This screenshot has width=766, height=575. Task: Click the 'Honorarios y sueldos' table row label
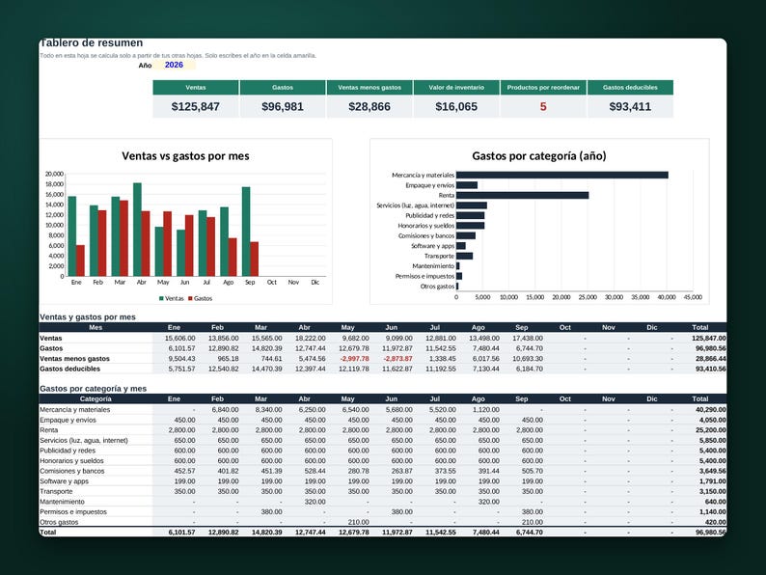[71, 461]
